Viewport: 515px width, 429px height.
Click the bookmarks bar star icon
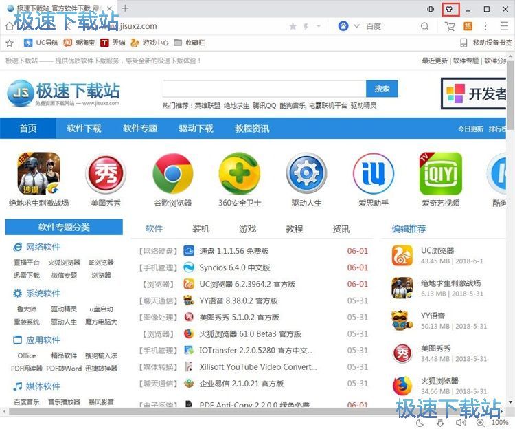point(10,43)
